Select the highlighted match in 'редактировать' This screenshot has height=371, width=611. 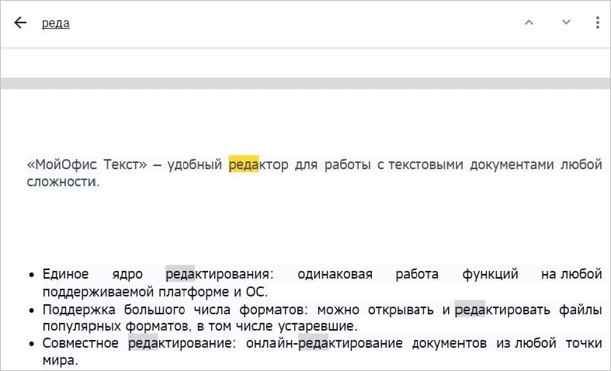pyautogui.click(x=470, y=310)
